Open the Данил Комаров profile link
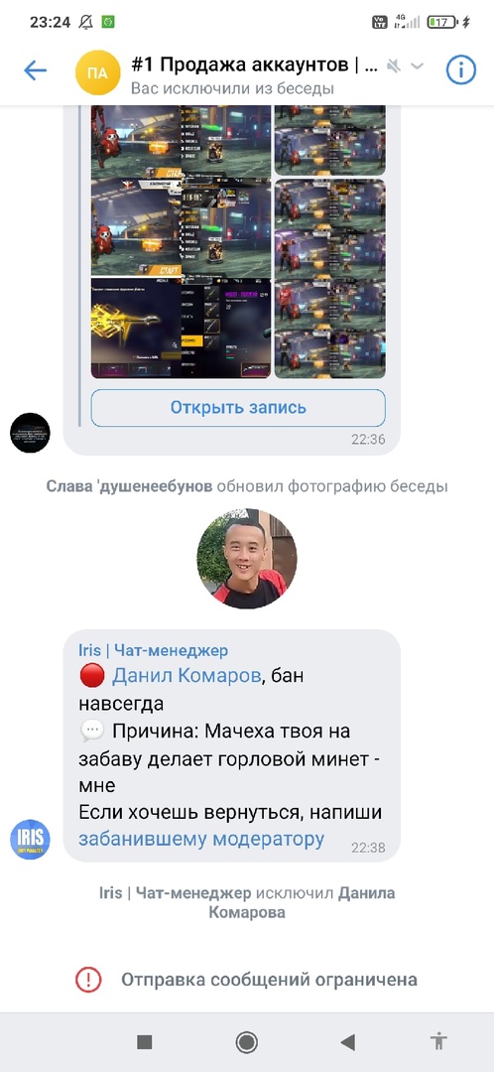Viewport: 494px width, 1072px height. (x=186, y=676)
